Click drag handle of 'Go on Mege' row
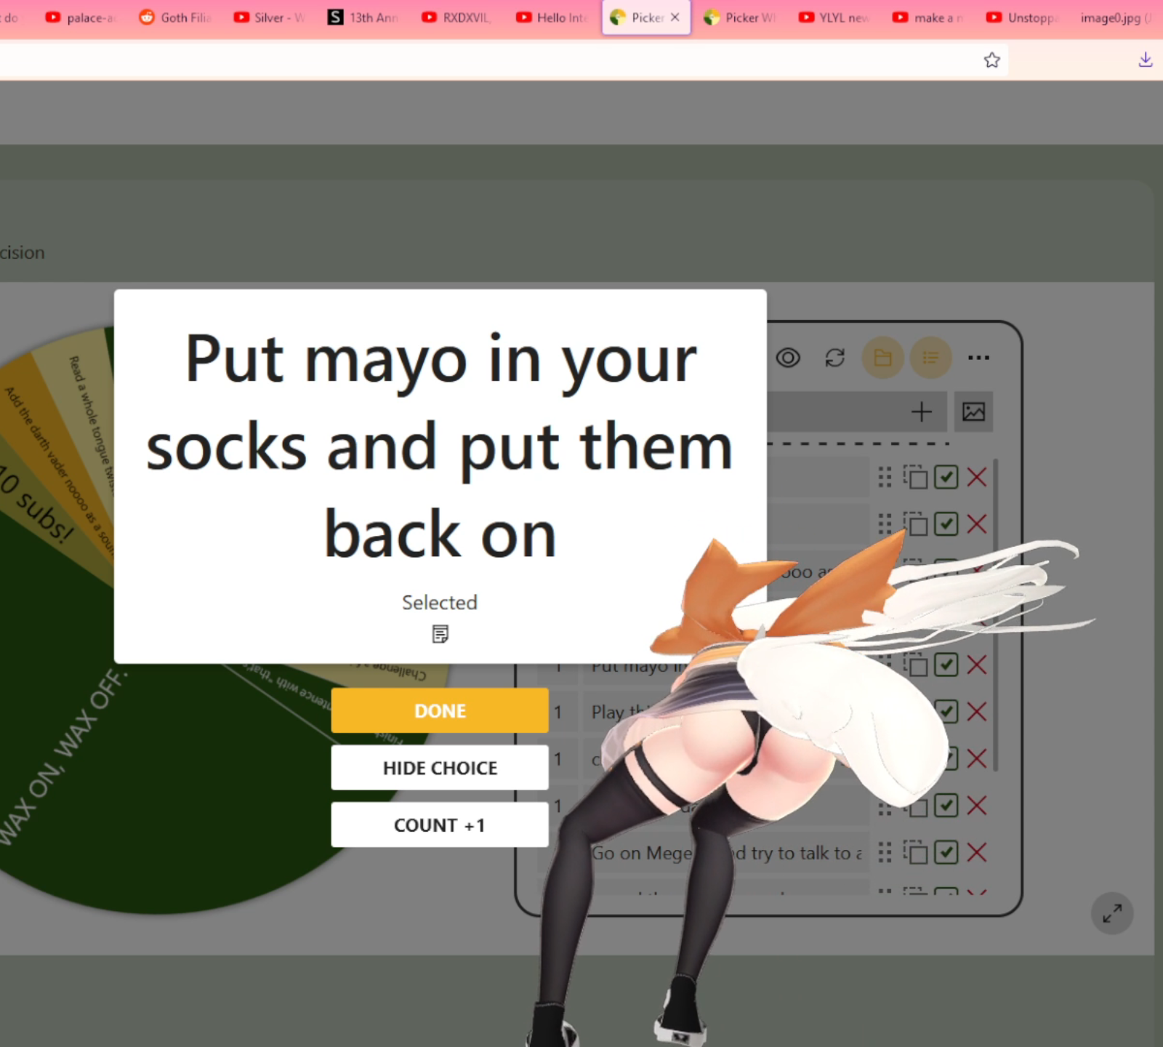1163x1047 pixels. (x=885, y=852)
